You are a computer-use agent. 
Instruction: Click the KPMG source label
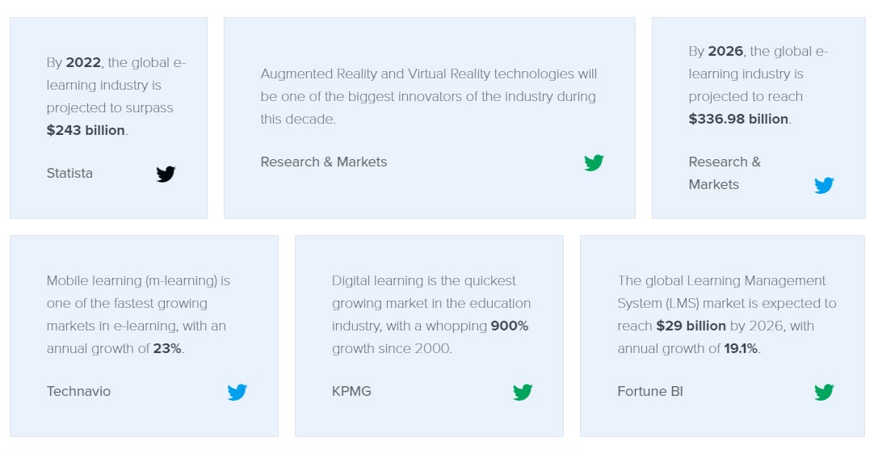[351, 391]
